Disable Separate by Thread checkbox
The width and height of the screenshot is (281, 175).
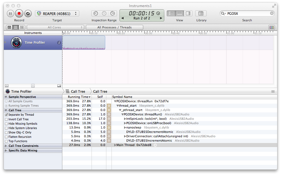coord(6,115)
